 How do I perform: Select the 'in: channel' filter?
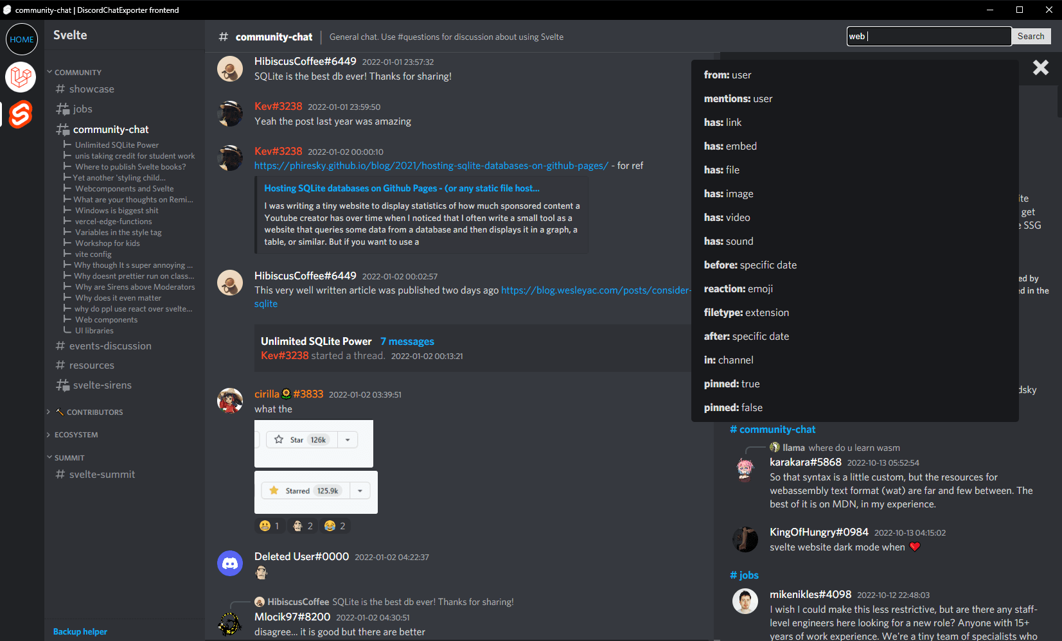coord(854,360)
